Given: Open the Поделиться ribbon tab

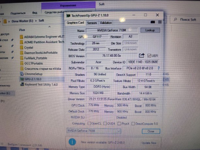Looking at the screenshot, I should point(18,13).
